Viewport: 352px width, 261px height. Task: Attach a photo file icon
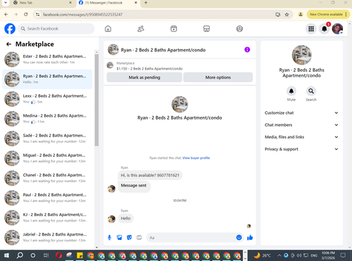(x=120, y=238)
